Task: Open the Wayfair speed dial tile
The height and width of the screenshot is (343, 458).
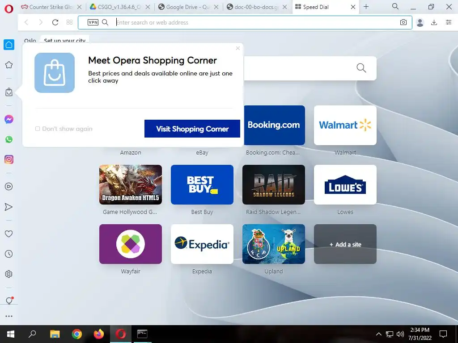Action: (x=131, y=244)
